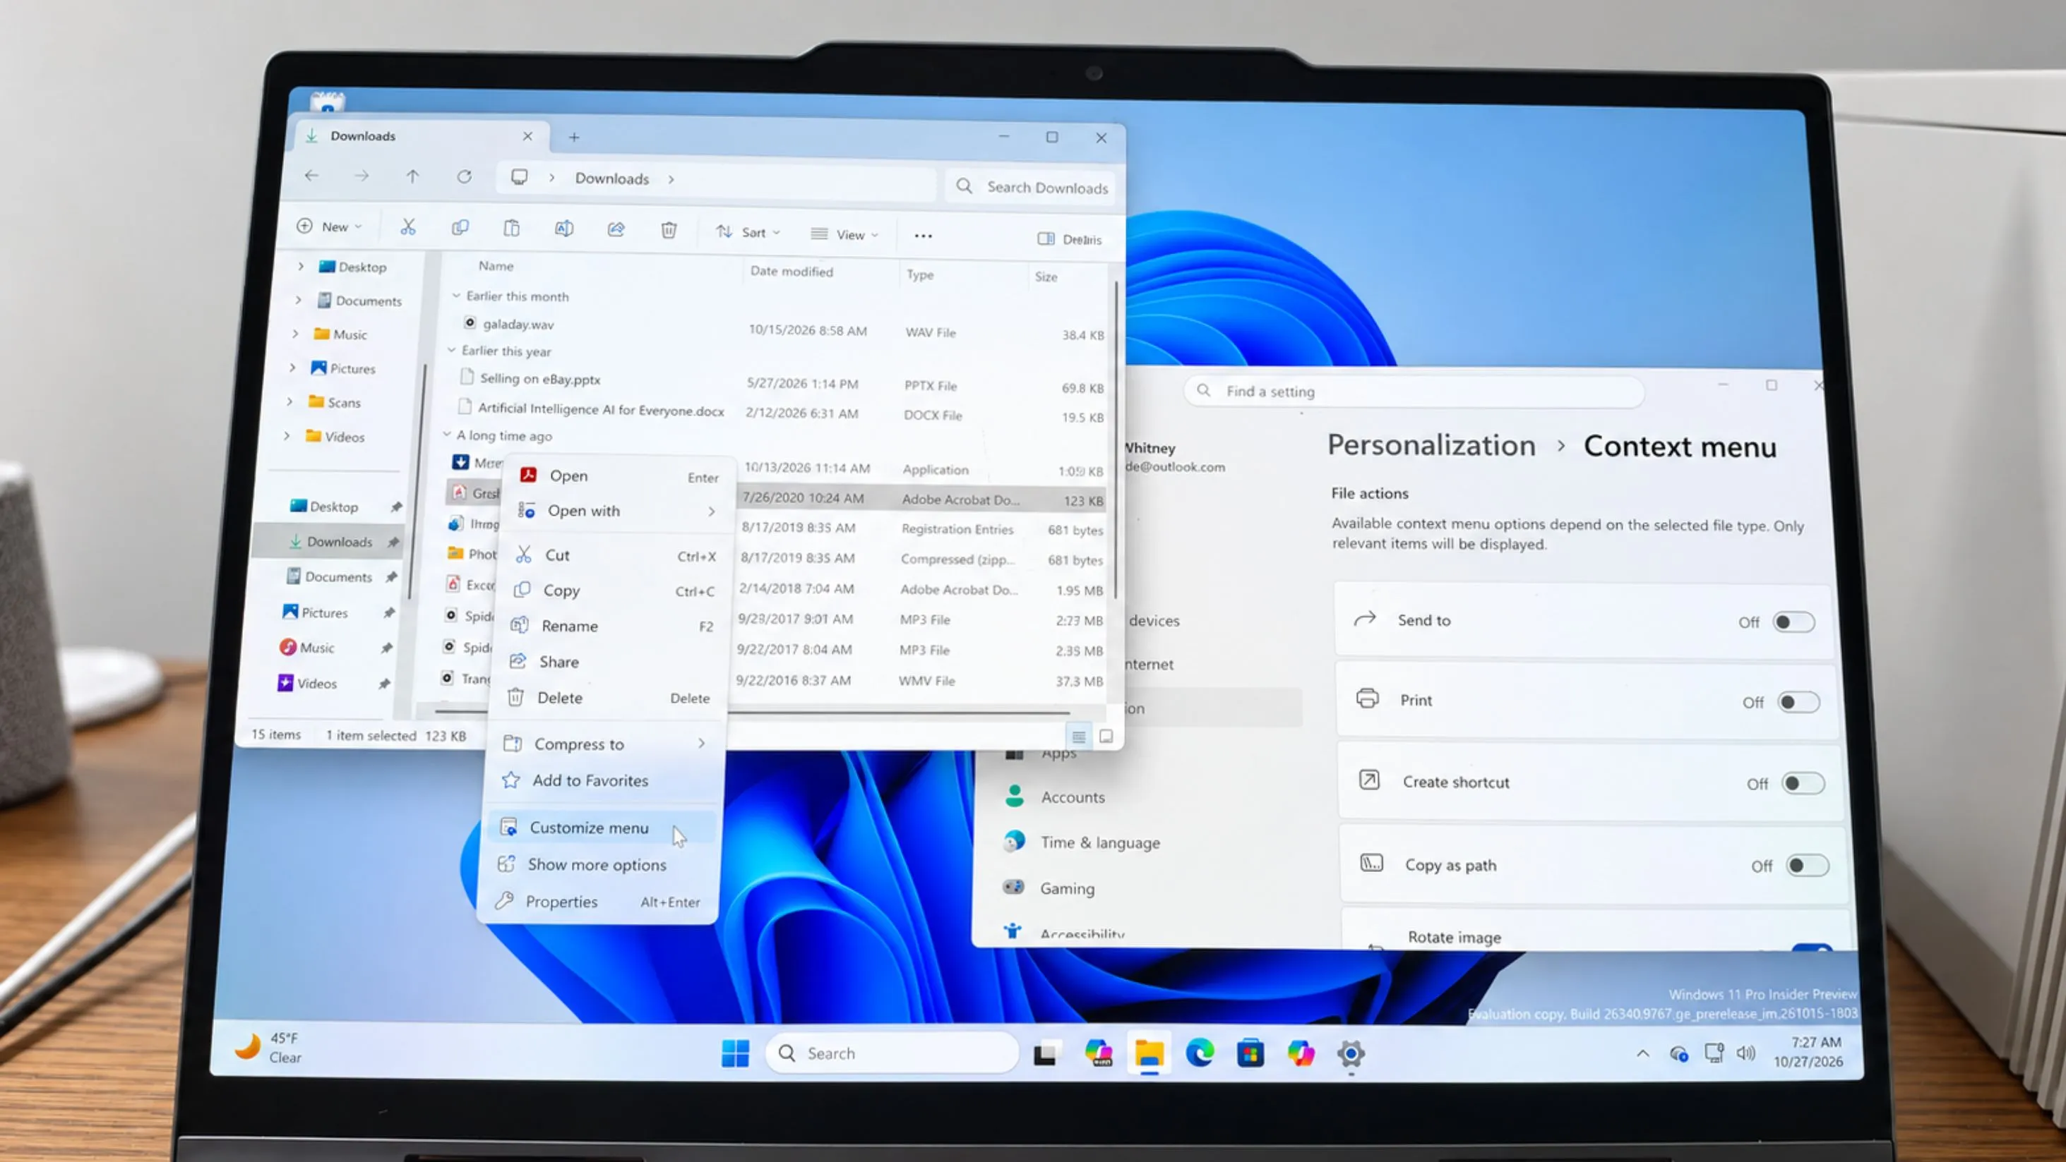Choose Add to Favorites in context menu
This screenshot has height=1162, width=2066.
[x=604, y=780]
